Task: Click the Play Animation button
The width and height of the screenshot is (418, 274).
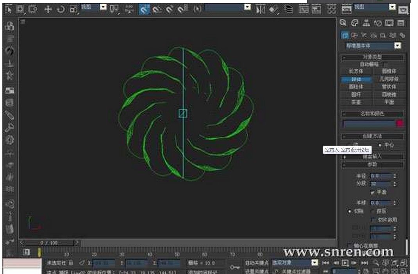Action: 345,263
